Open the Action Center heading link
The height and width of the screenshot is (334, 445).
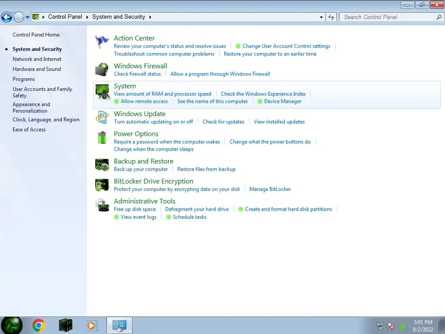coord(134,38)
